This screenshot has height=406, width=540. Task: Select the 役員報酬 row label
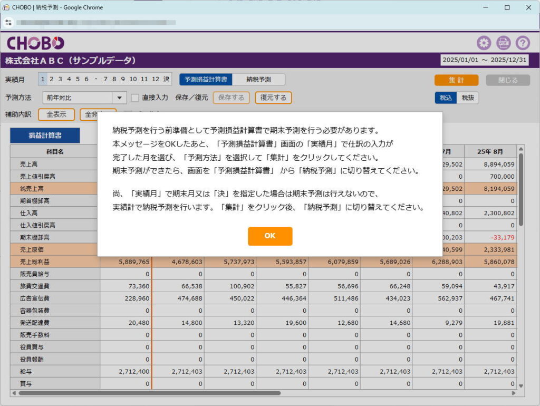point(32,359)
